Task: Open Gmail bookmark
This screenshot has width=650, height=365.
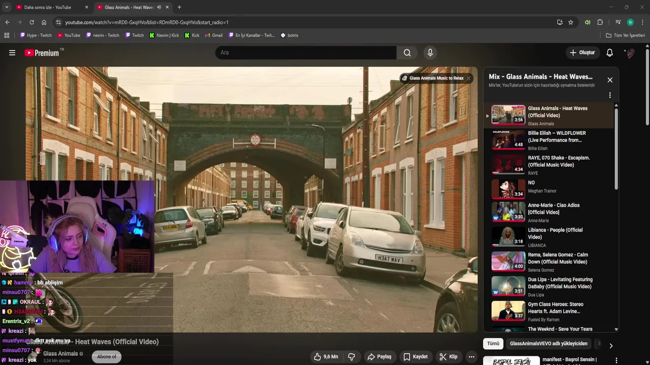Action: pos(214,35)
